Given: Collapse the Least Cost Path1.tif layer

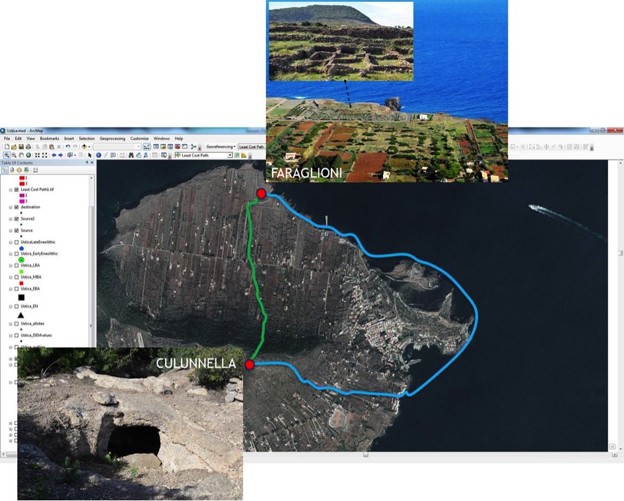Looking at the screenshot, I should (10, 189).
